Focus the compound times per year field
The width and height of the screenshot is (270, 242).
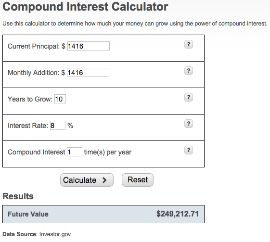(75, 152)
